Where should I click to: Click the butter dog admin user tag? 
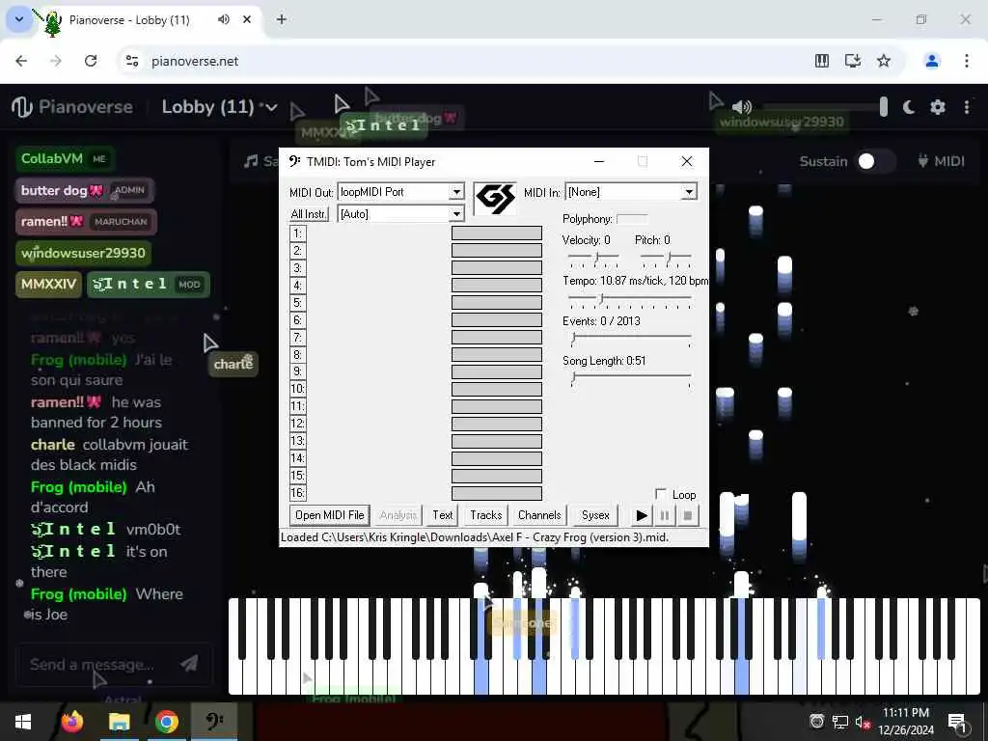[85, 190]
